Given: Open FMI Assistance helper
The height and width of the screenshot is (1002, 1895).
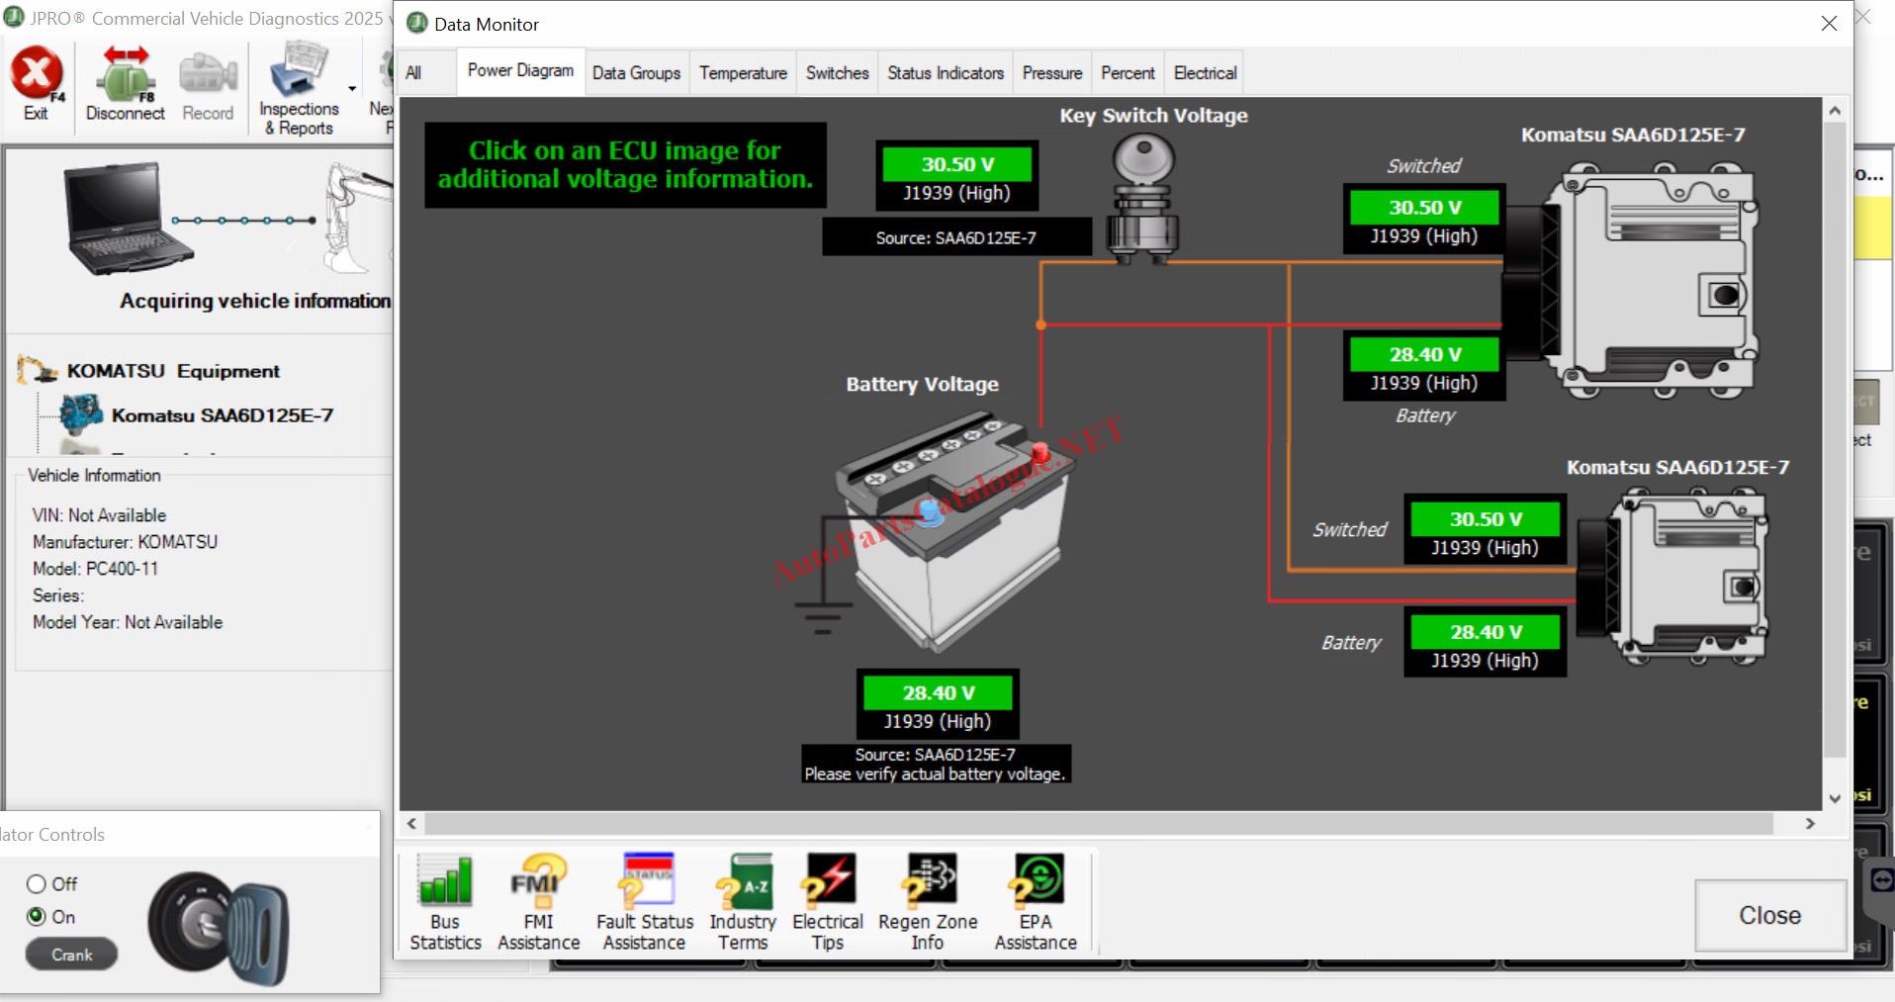Looking at the screenshot, I should coord(538,879).
